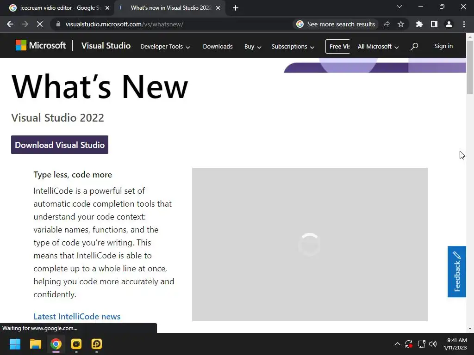This screenshot has width=474, height=355.
Task: Click the 'What's New' heading
Action: [x=100, y=86]
